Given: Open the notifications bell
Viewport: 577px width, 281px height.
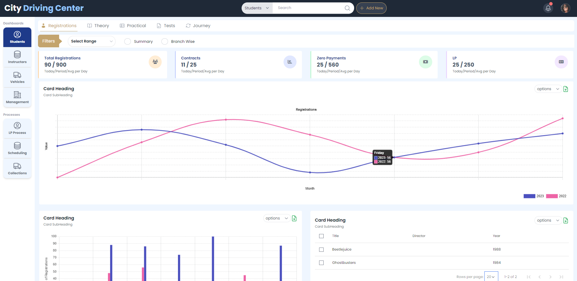Looking at the screenshot, I should point(548,8).
